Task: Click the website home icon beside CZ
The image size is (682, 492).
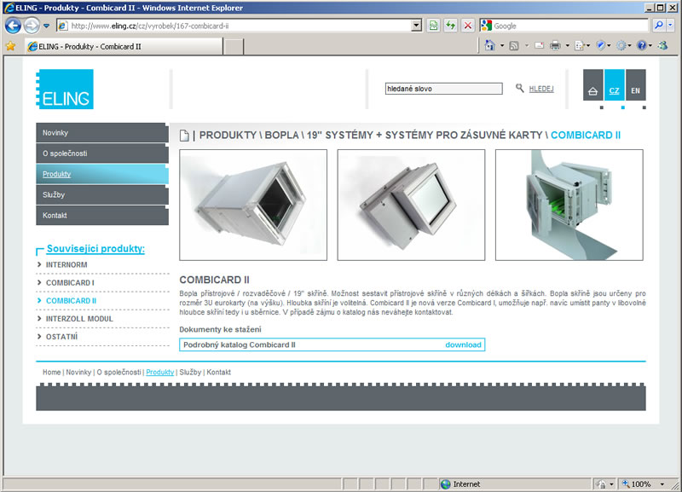Action: click(x=592, y=90)
